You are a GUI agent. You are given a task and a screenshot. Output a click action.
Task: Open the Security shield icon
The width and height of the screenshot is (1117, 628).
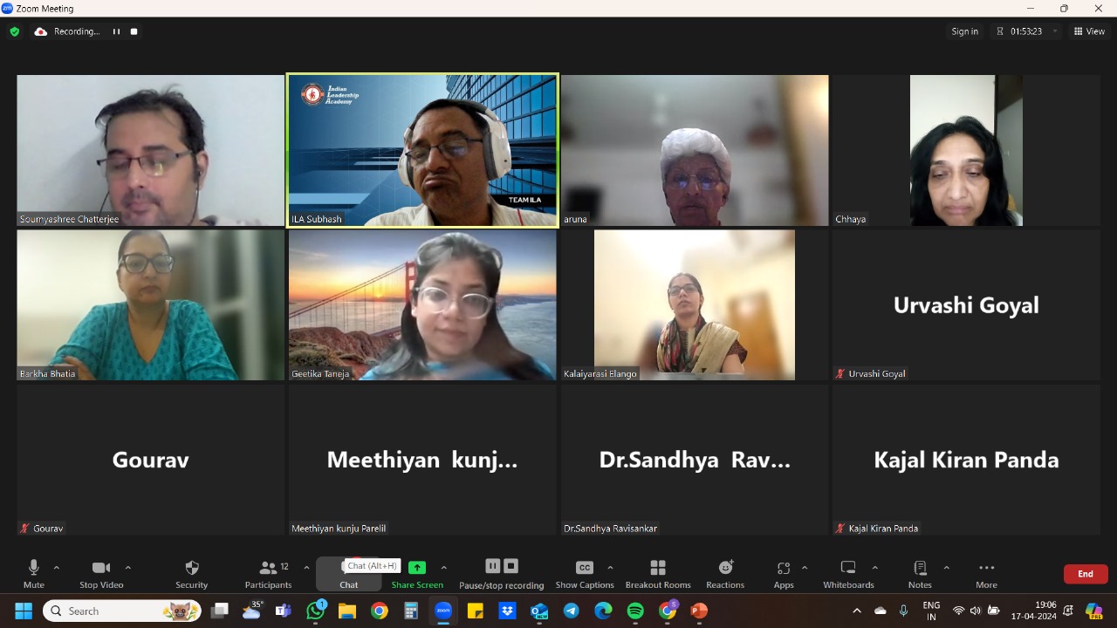click(192, 569)
